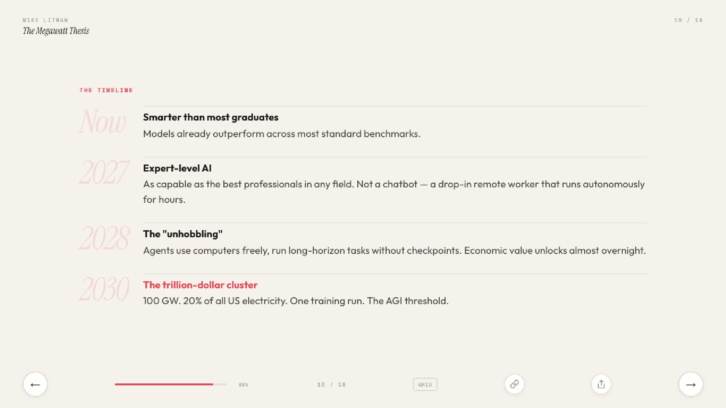Select the 2030 timeline marker
The height and width of the screenshot is (408, 726).
coord(104,289)
